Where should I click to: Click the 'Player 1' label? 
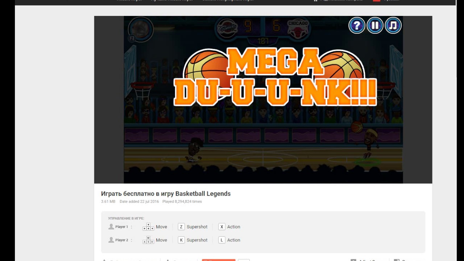coord(121,227)
